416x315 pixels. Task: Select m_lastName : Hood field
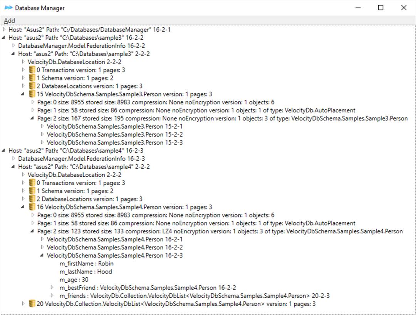[86, 271]
